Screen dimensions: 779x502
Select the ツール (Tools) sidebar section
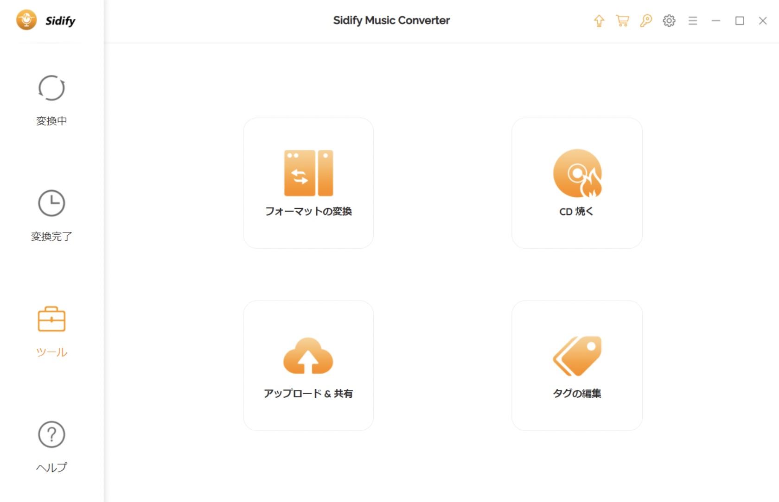51,332
